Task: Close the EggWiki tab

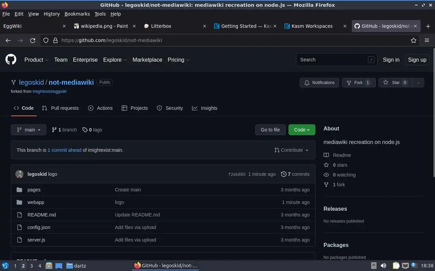Action: (65, 26)
